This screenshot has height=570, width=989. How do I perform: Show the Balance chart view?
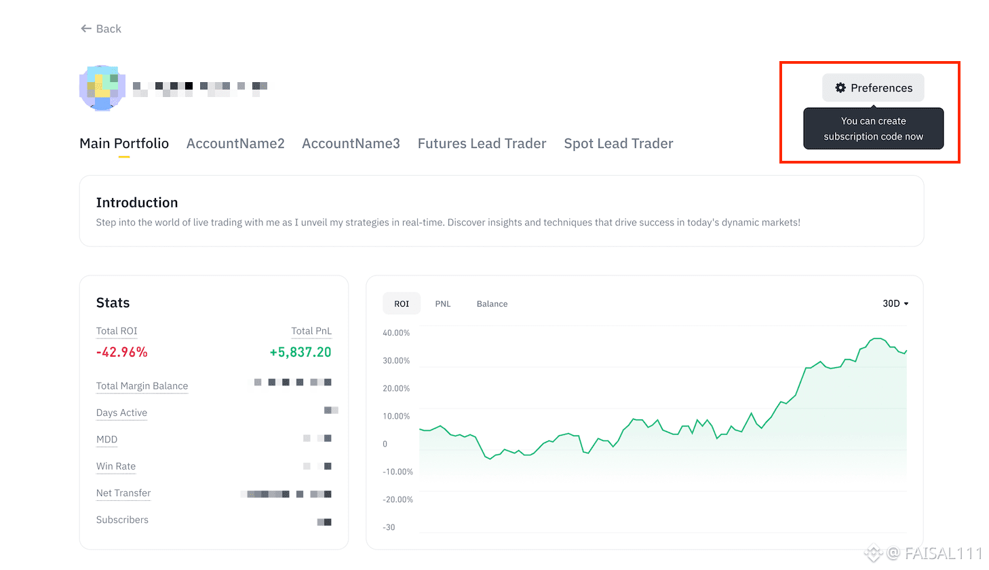click(x=492, y=303)
